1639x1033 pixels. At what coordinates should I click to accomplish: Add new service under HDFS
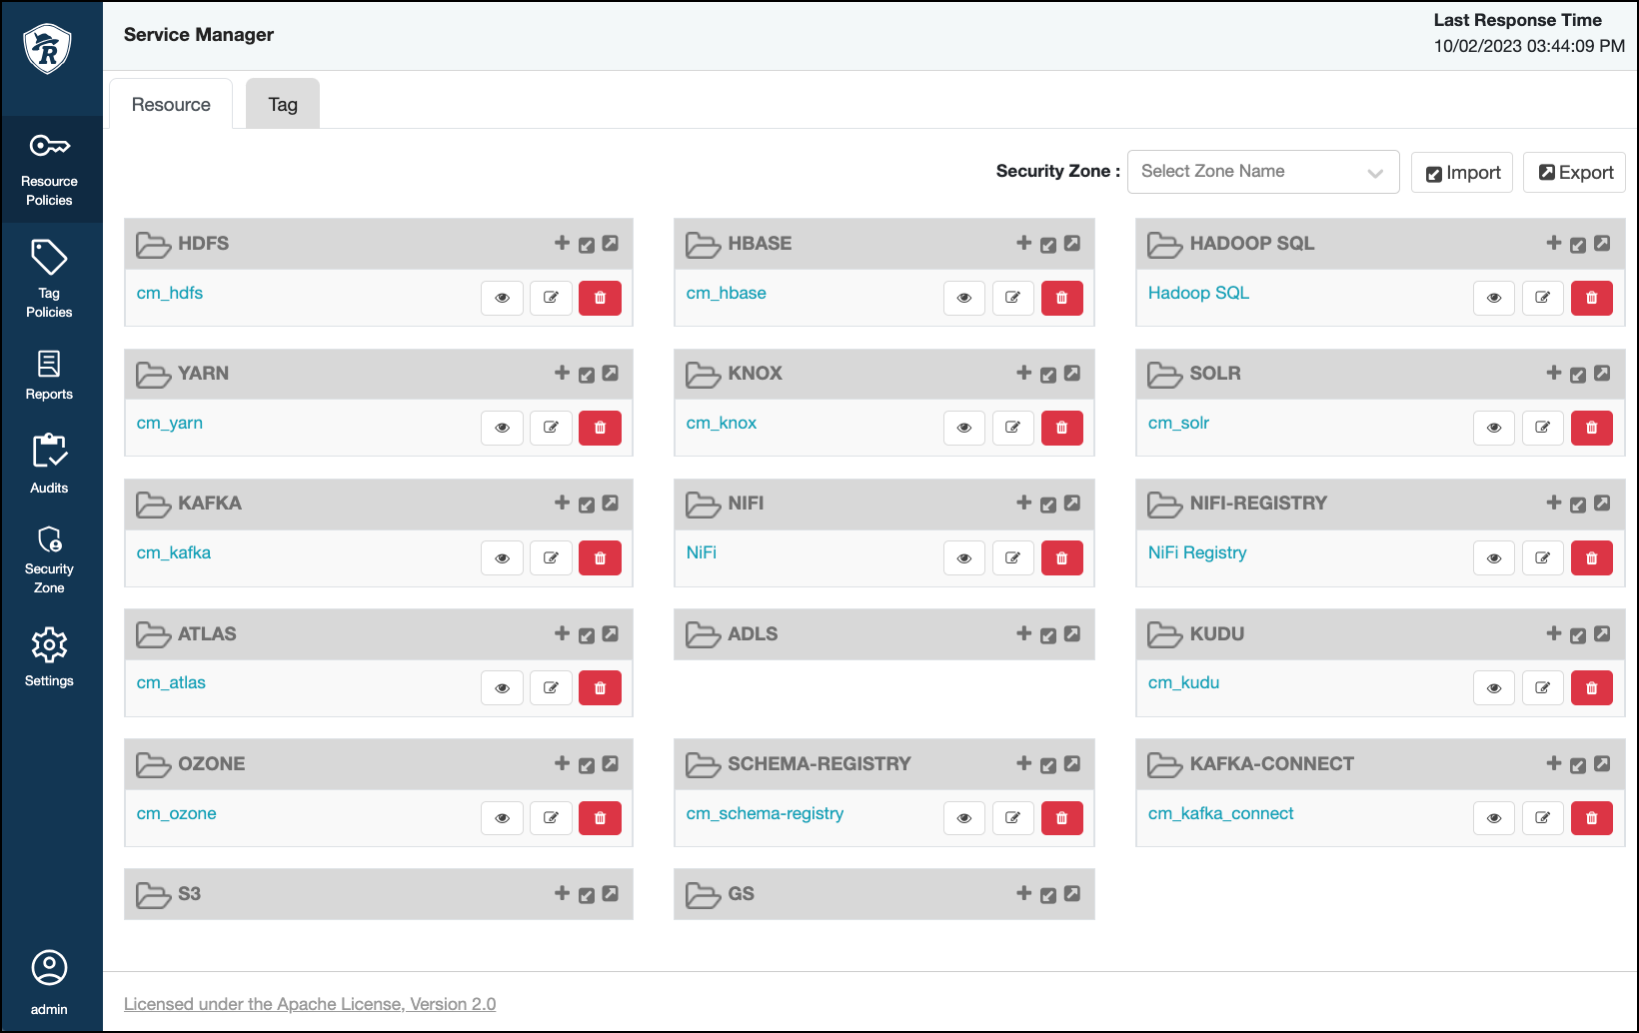point(562,243)
